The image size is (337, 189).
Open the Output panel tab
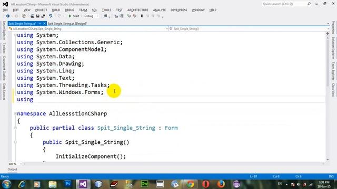12,169
